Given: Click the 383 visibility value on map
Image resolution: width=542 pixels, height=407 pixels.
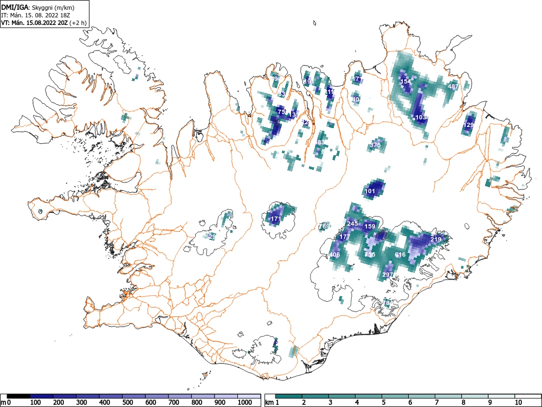Looking at the screenshot, I should click(x=320, y=143).
